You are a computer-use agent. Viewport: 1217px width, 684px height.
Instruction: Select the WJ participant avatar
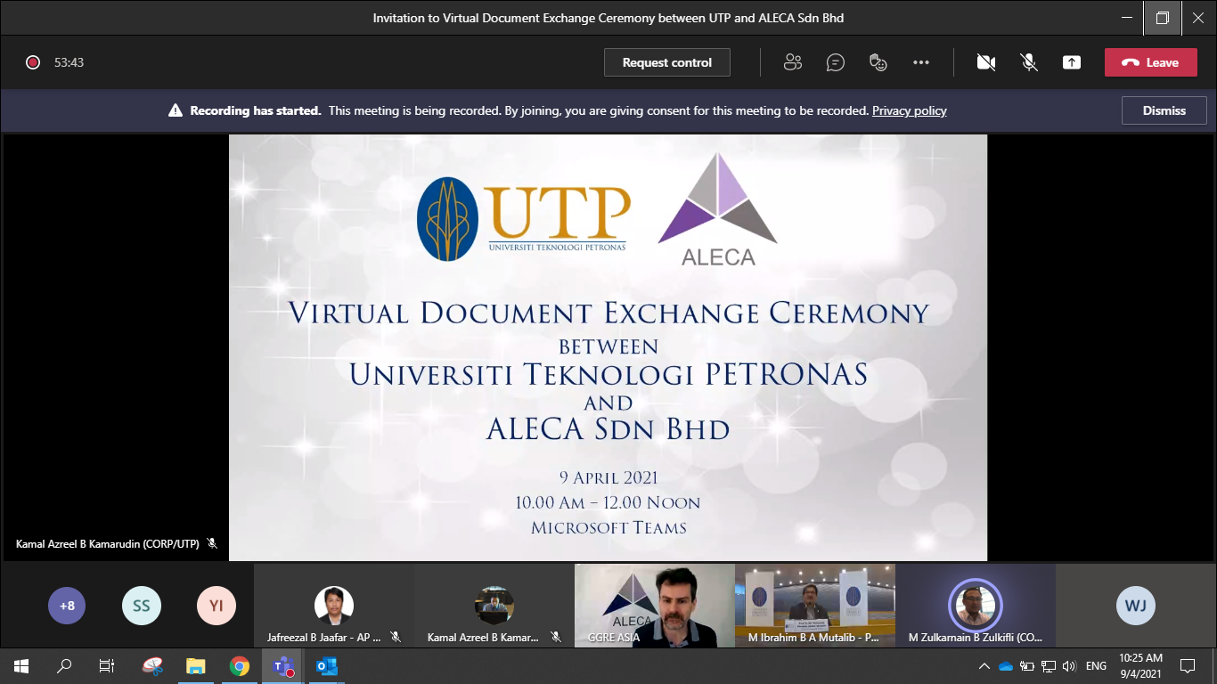point(1136,607)
